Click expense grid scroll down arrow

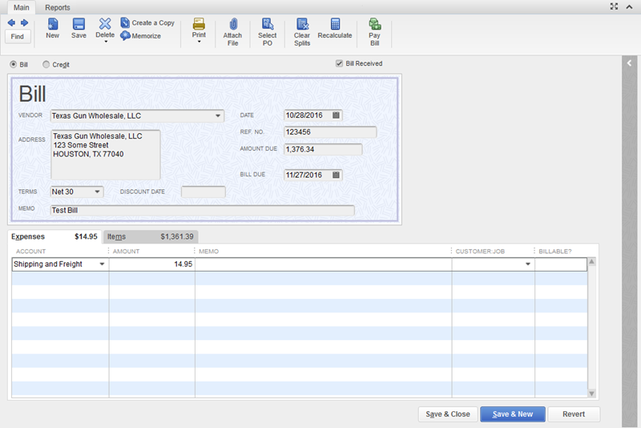click(x=591, y=394)
